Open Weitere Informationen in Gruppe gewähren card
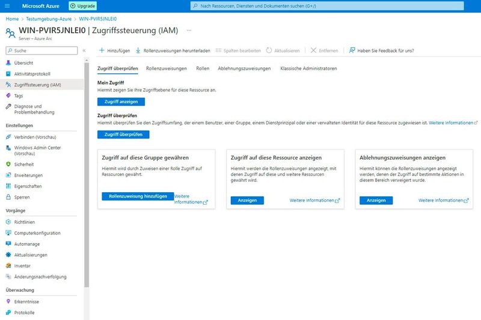 pos(191,199)
